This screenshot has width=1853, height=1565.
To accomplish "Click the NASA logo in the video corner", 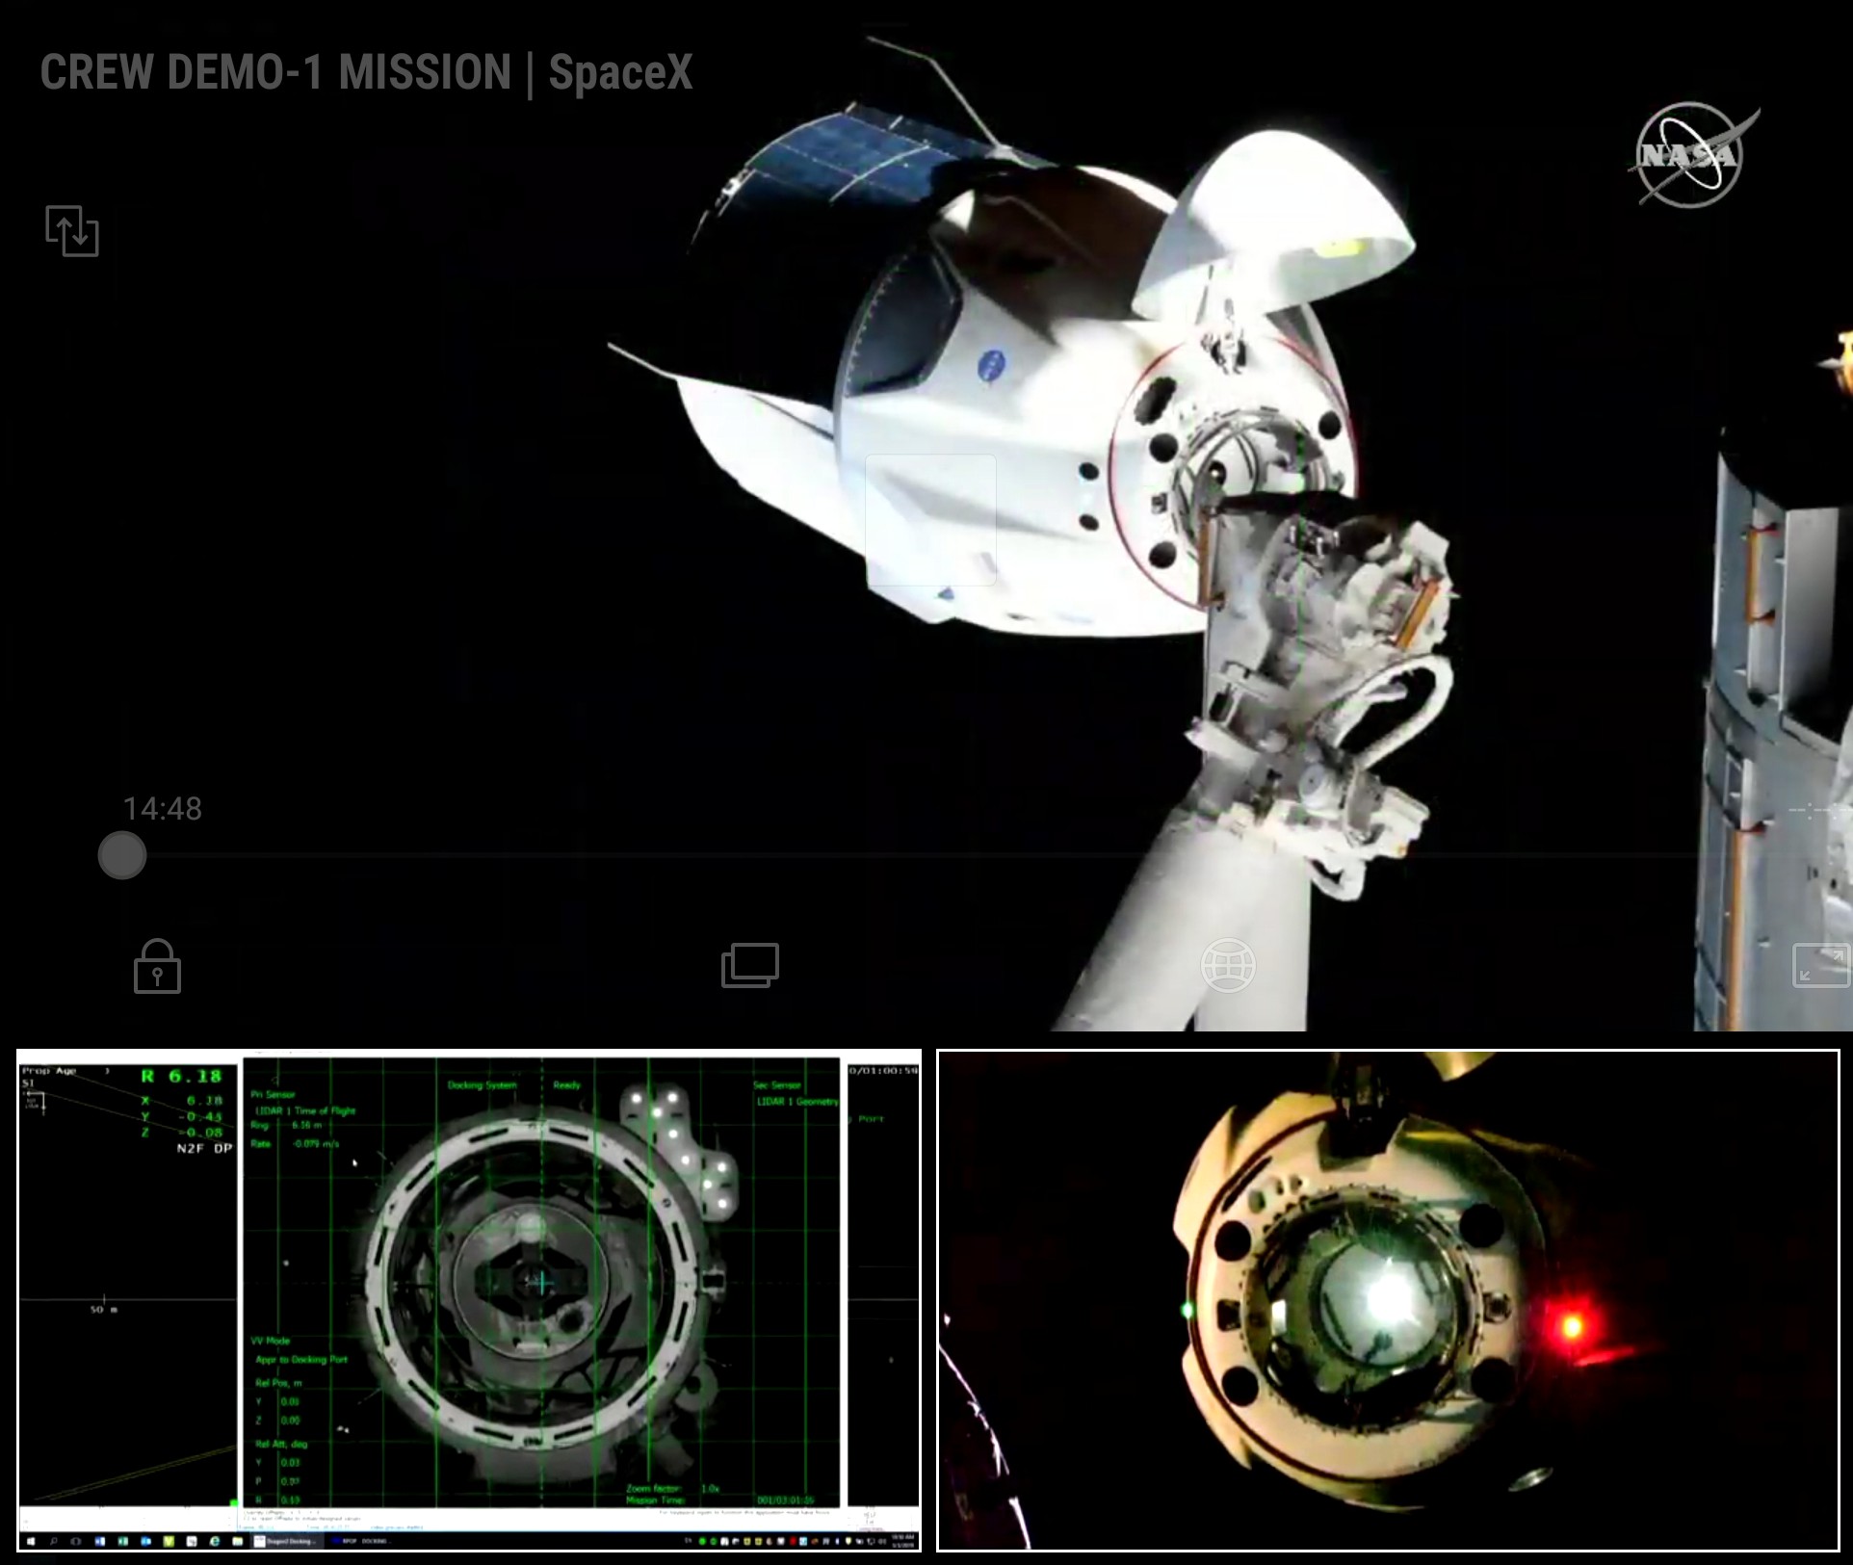I will pos(1693,155).
